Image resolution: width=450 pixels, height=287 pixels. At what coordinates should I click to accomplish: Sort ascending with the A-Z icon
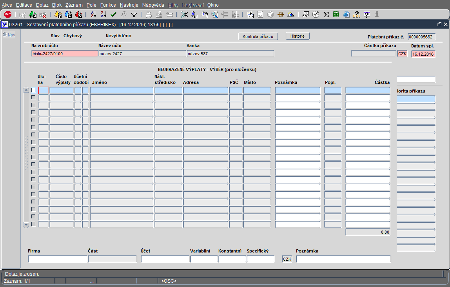[x=93, y=15]
